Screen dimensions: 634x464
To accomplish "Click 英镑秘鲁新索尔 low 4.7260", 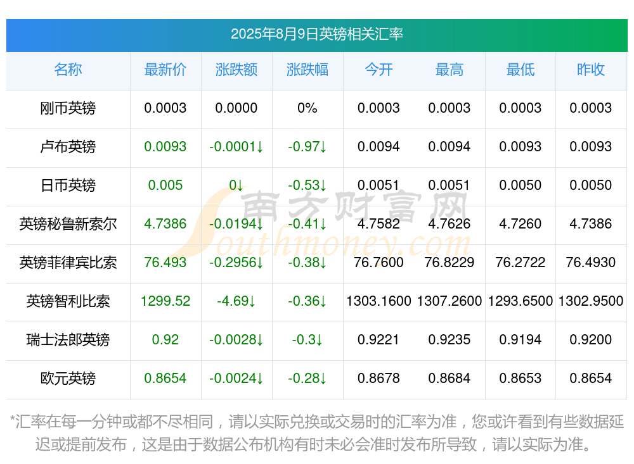I will click(521, 223).
